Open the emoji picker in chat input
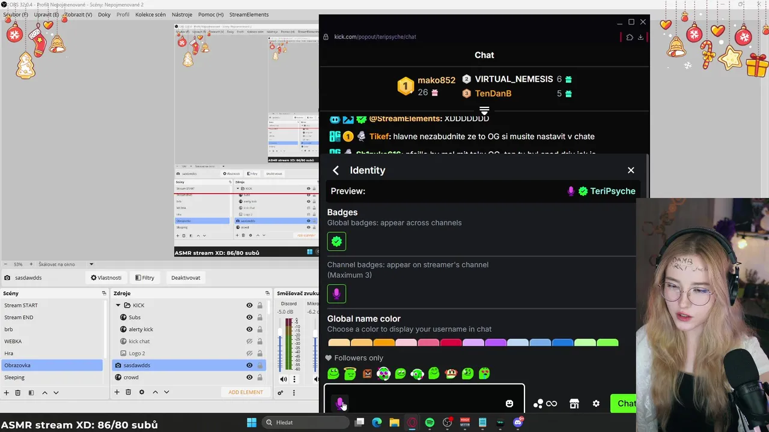This screenshot has height=432, width=769. pyautogui.click(x=509, y=404)
